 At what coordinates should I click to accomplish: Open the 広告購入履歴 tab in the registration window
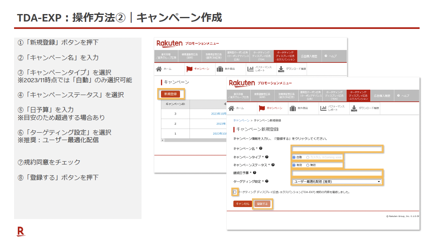(x=382, y=96)
